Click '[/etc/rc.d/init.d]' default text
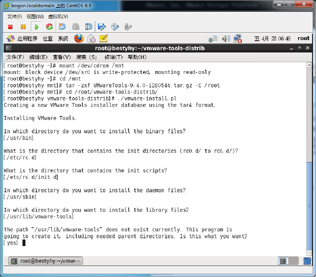The image size is (316, 277). click(31, 177)
